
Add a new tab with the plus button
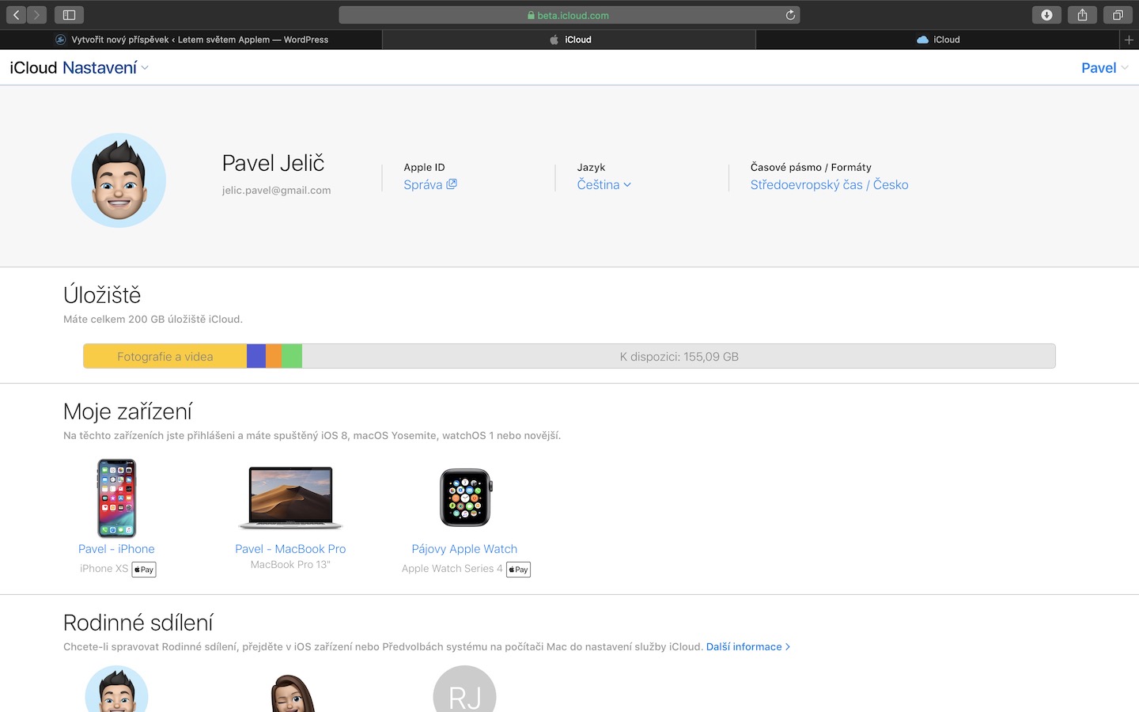click(1130, 40)
